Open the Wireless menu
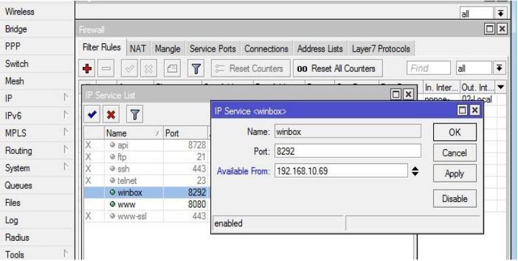The width and height of the screenshot is (518, 261). [x=37, y=12]
